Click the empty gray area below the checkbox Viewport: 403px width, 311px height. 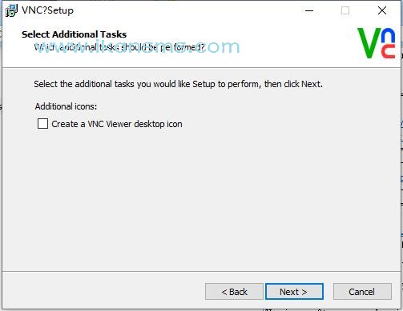point(200,200)
